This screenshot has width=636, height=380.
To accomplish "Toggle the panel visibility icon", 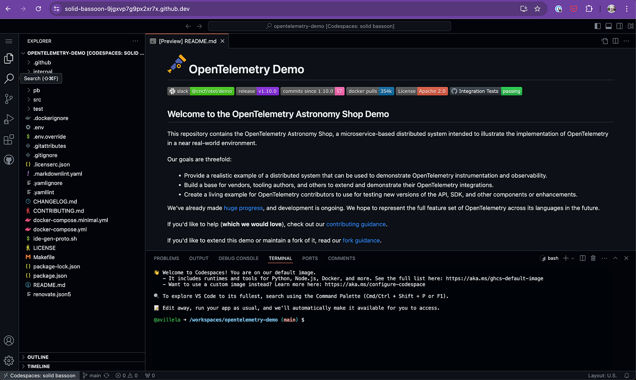I will [608, 26].
